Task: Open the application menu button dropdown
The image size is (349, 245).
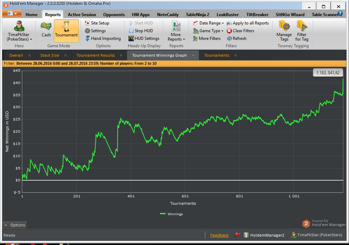Action: (12, 13)
